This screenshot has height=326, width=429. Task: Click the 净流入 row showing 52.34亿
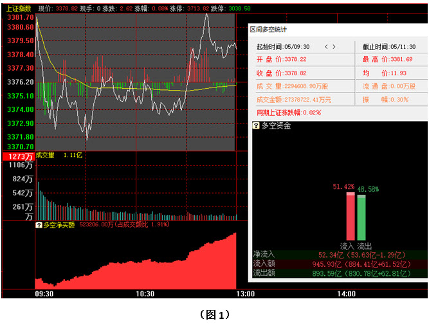pyautogui.click(x=340, y=255)
